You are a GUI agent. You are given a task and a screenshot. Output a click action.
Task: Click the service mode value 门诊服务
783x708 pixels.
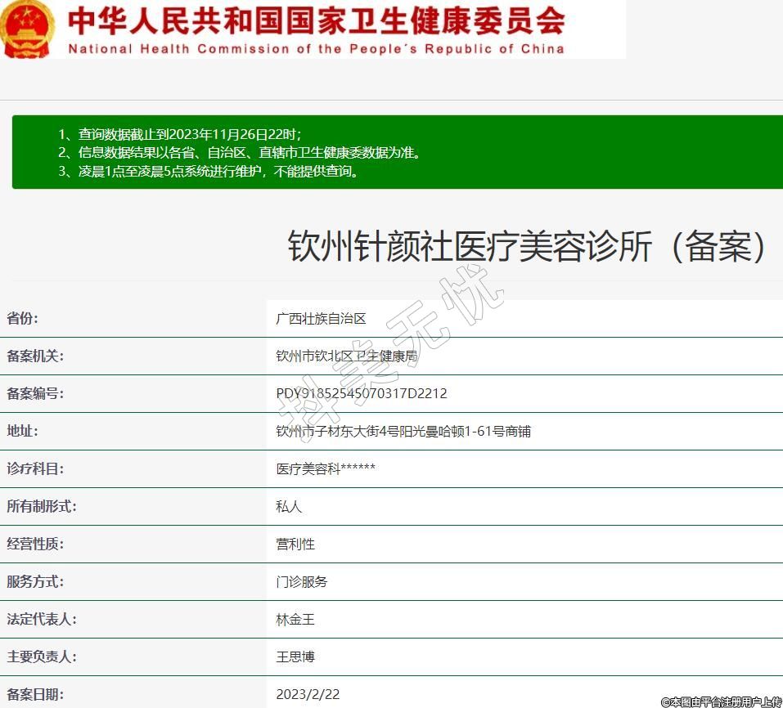(302, 582)
